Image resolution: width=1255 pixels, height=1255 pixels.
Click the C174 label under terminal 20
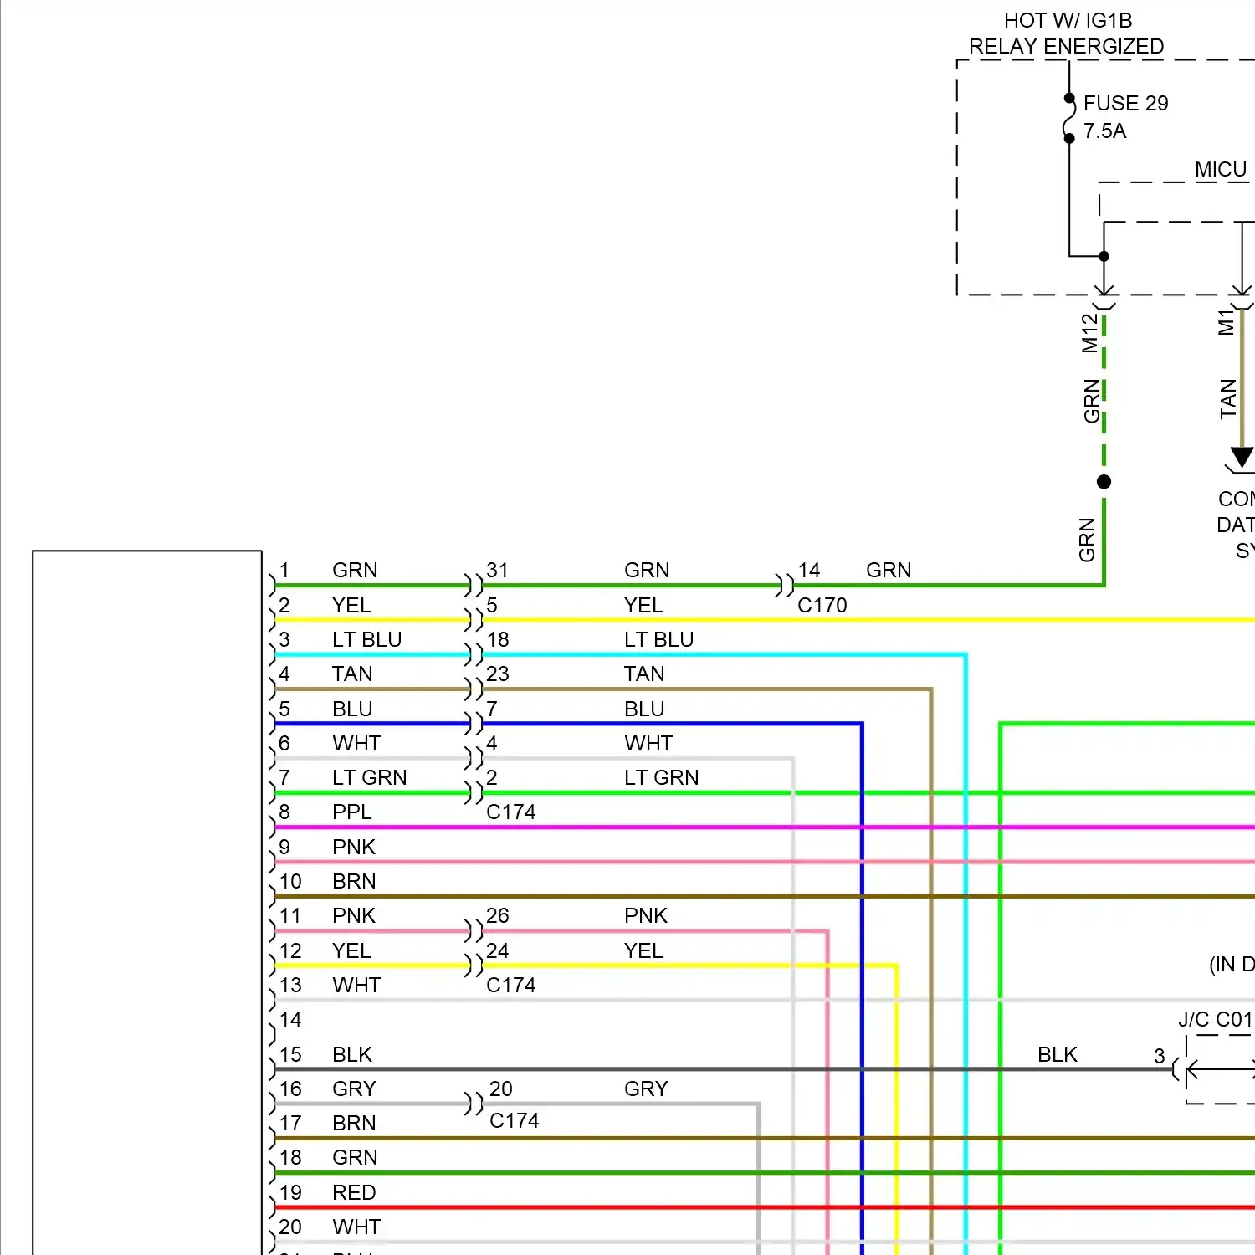tap(514, 1120)
